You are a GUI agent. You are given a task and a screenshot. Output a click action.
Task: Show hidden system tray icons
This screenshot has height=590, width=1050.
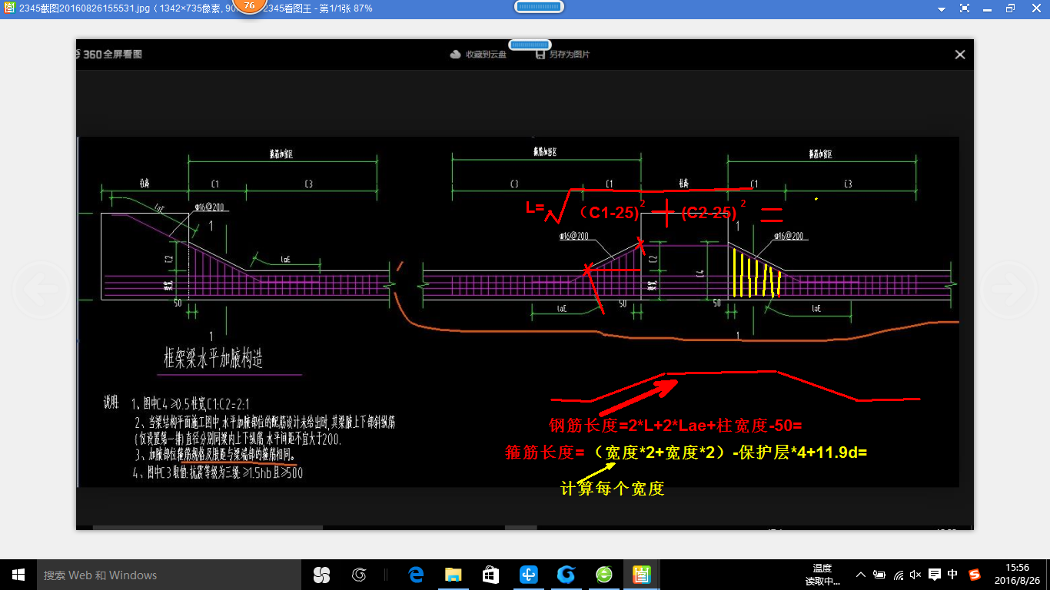(x=860, y=575)
